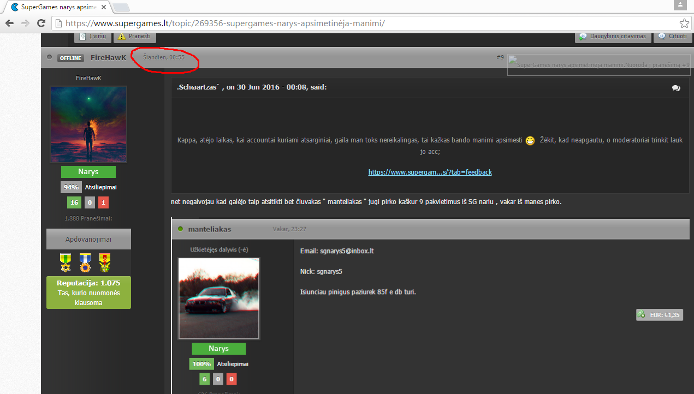Click the Į viršų button
Screen dimensions: 694x394
[x=93, y=37]
